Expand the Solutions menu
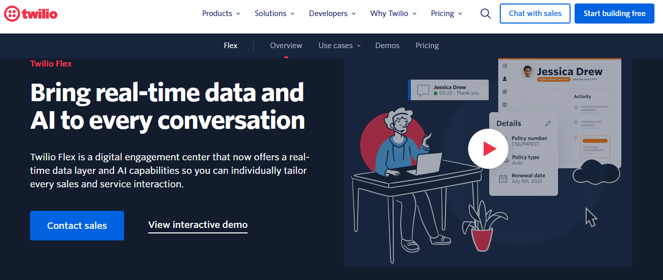 (x=275, y=14)
